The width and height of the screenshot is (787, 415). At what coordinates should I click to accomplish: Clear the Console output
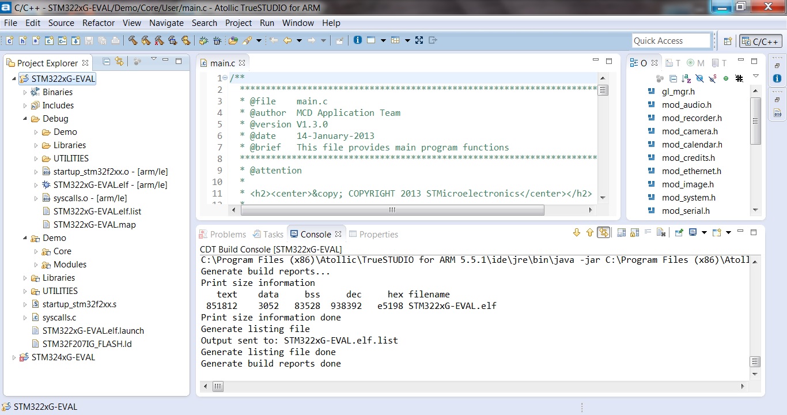(661, 233)
